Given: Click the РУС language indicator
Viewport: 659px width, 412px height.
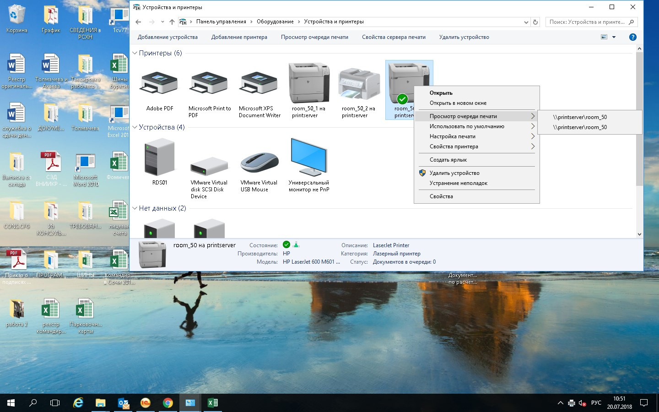Looking at the screenshot, I should 596,403.
